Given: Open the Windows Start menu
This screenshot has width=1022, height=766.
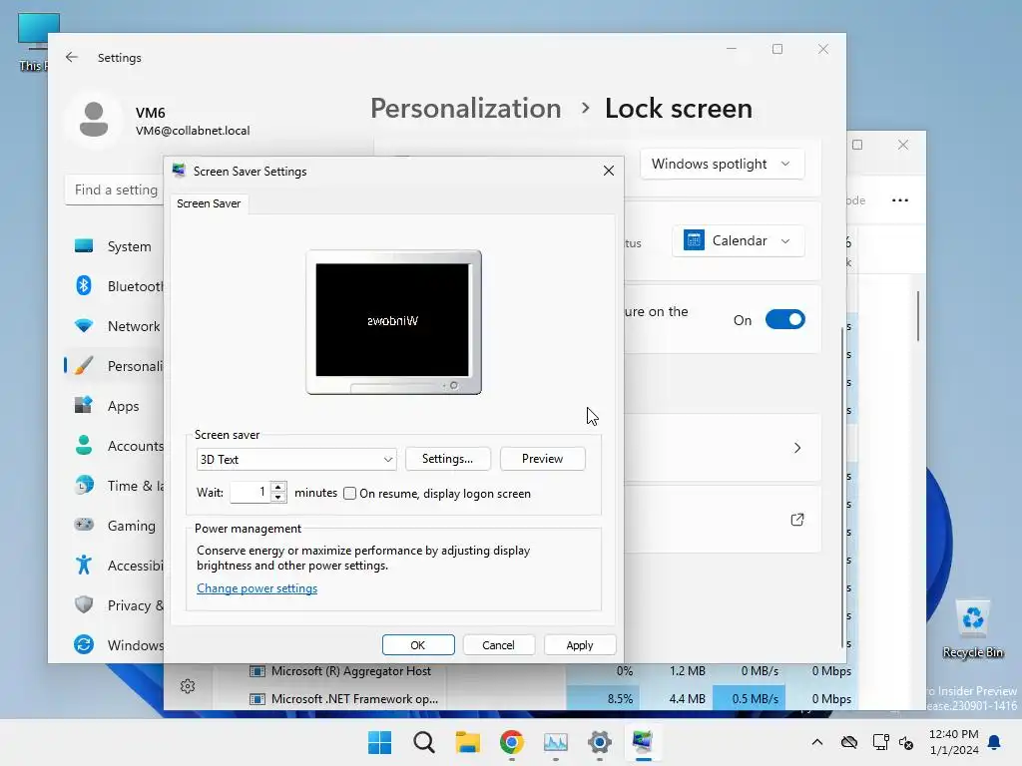Looking at the screenshot, I should (379, 742).
